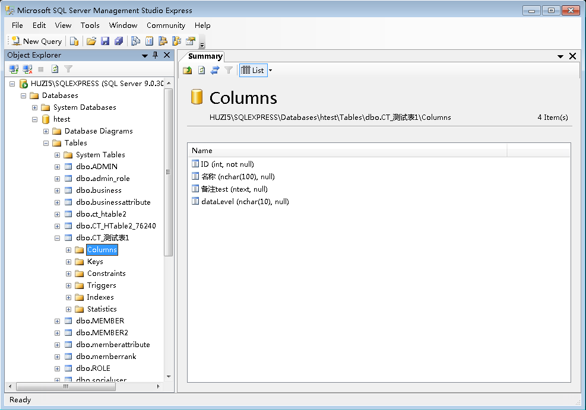The height and width of the screenshot is (410, 586).
Task: Select the Columns folder in tree
Action: [x=102, y=250]
